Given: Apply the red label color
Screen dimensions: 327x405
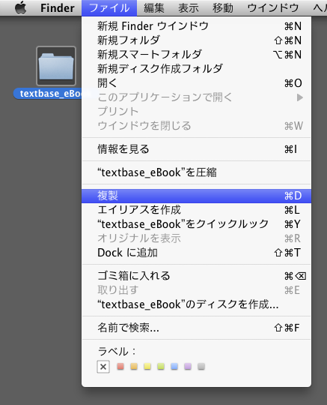Looking at the screenshot, I should tap(120, 366).
